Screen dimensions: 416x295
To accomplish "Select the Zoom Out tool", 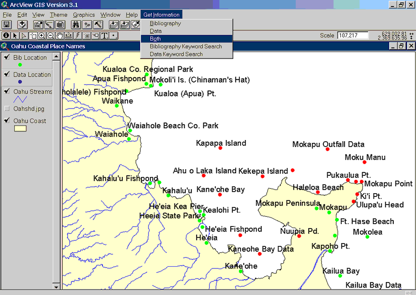I will [x=51, y=36].
